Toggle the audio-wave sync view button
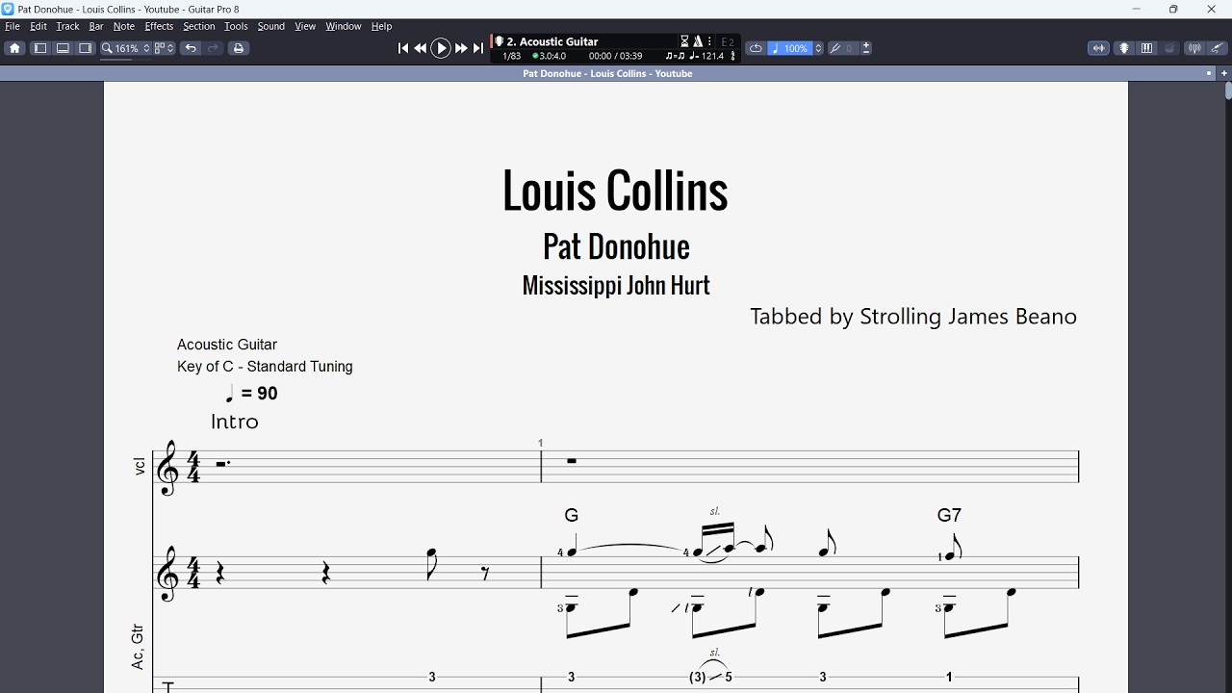 pyautogui.click(x=1098, y=48)
